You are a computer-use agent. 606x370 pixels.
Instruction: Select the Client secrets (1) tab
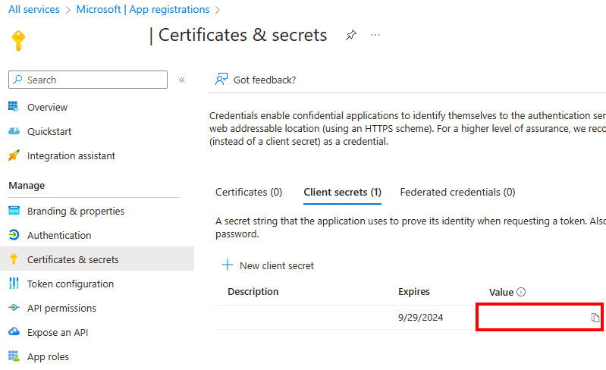point(342,192)
